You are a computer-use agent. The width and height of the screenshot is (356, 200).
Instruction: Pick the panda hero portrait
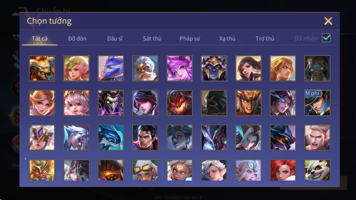coord(317,170)
